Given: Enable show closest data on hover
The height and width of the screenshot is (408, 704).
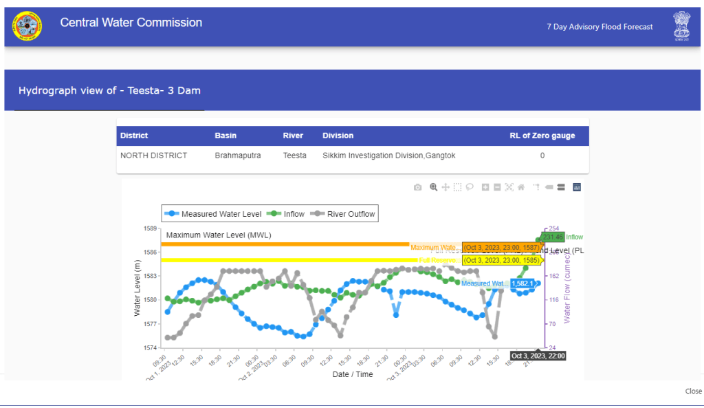Looking at the screenshot, I should coord(549,187).
